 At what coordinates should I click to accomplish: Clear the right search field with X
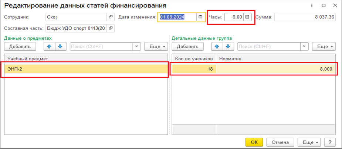(x=304, y=46)
